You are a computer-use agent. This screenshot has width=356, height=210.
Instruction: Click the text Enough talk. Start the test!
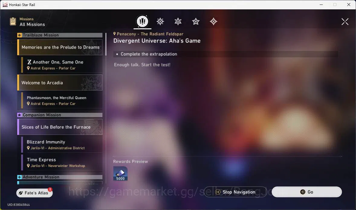tap(142, 65)
